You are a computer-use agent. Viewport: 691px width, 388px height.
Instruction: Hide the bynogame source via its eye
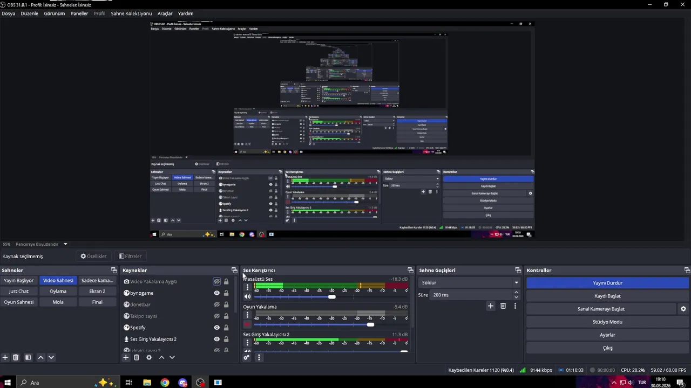point(217,293)
